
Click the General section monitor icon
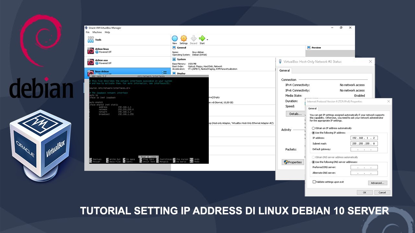174,48
